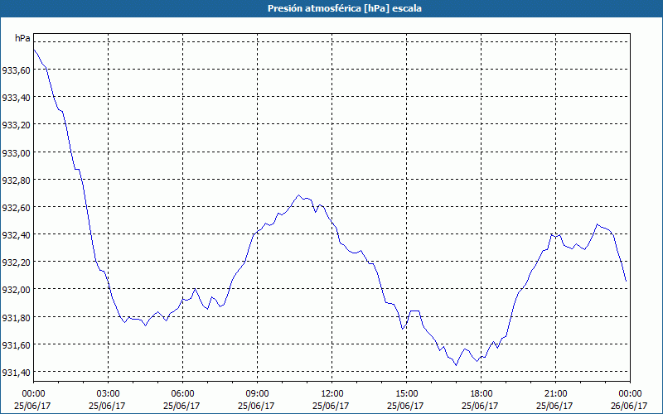Click the 932,20 y-axis label
Screen dimensions: 663x414
[x=16, y=262]
